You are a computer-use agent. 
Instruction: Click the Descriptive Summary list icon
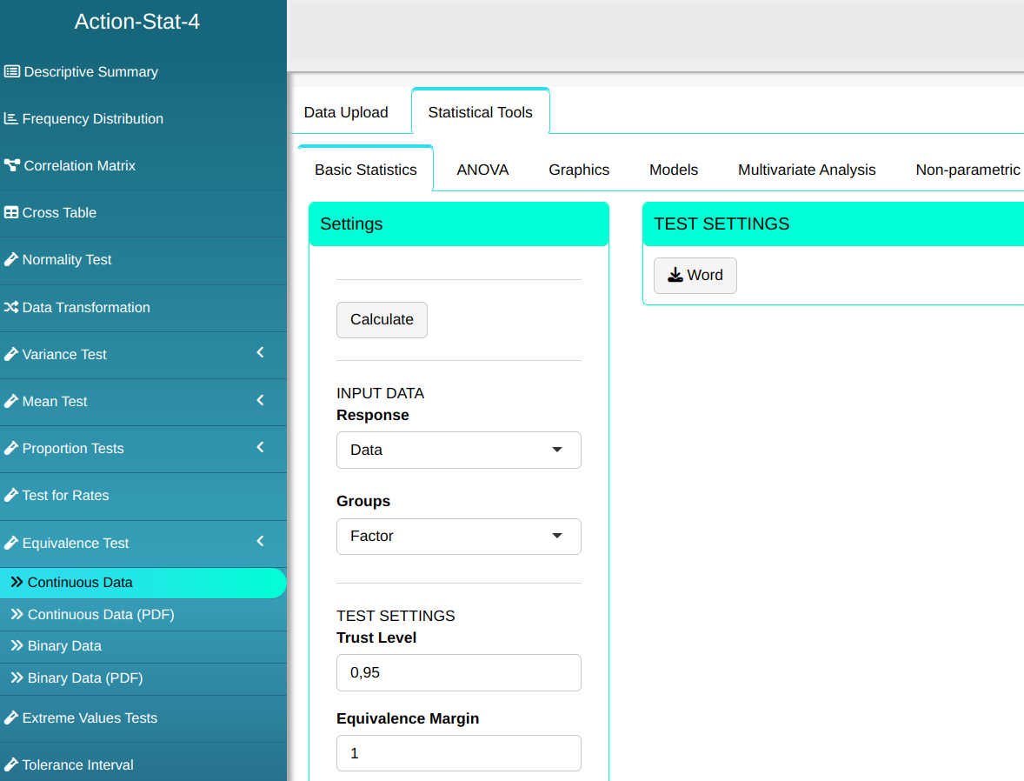pos(12,72)
